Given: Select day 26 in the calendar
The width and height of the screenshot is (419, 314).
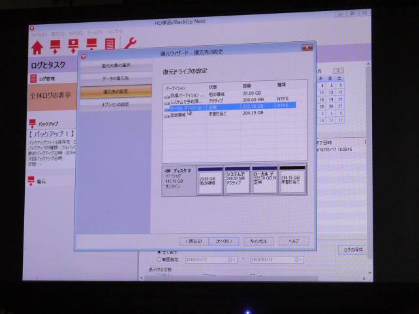Looking at the screenshot, I should pos(331,106).
